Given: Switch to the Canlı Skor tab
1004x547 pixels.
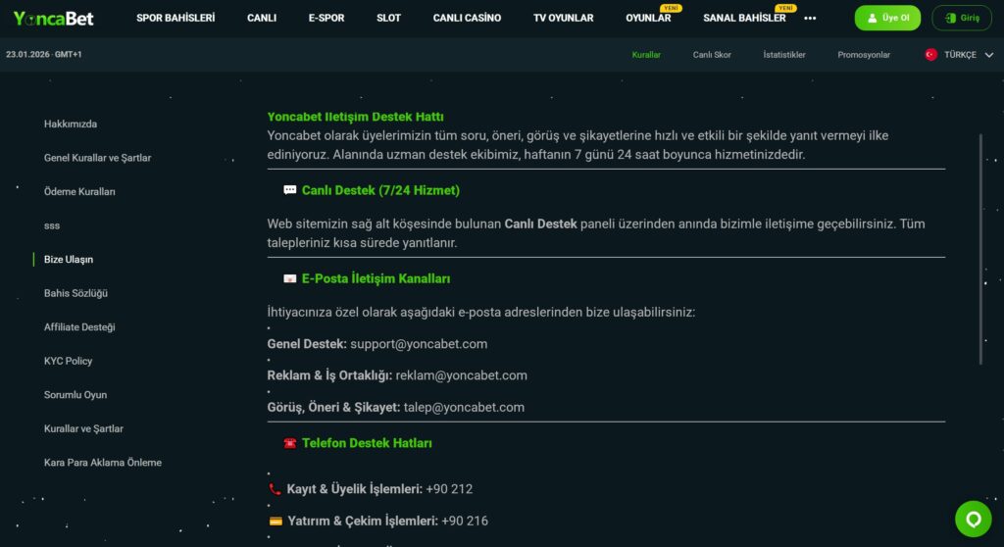Looking at the screenshot, I should [x=712, y=55].
